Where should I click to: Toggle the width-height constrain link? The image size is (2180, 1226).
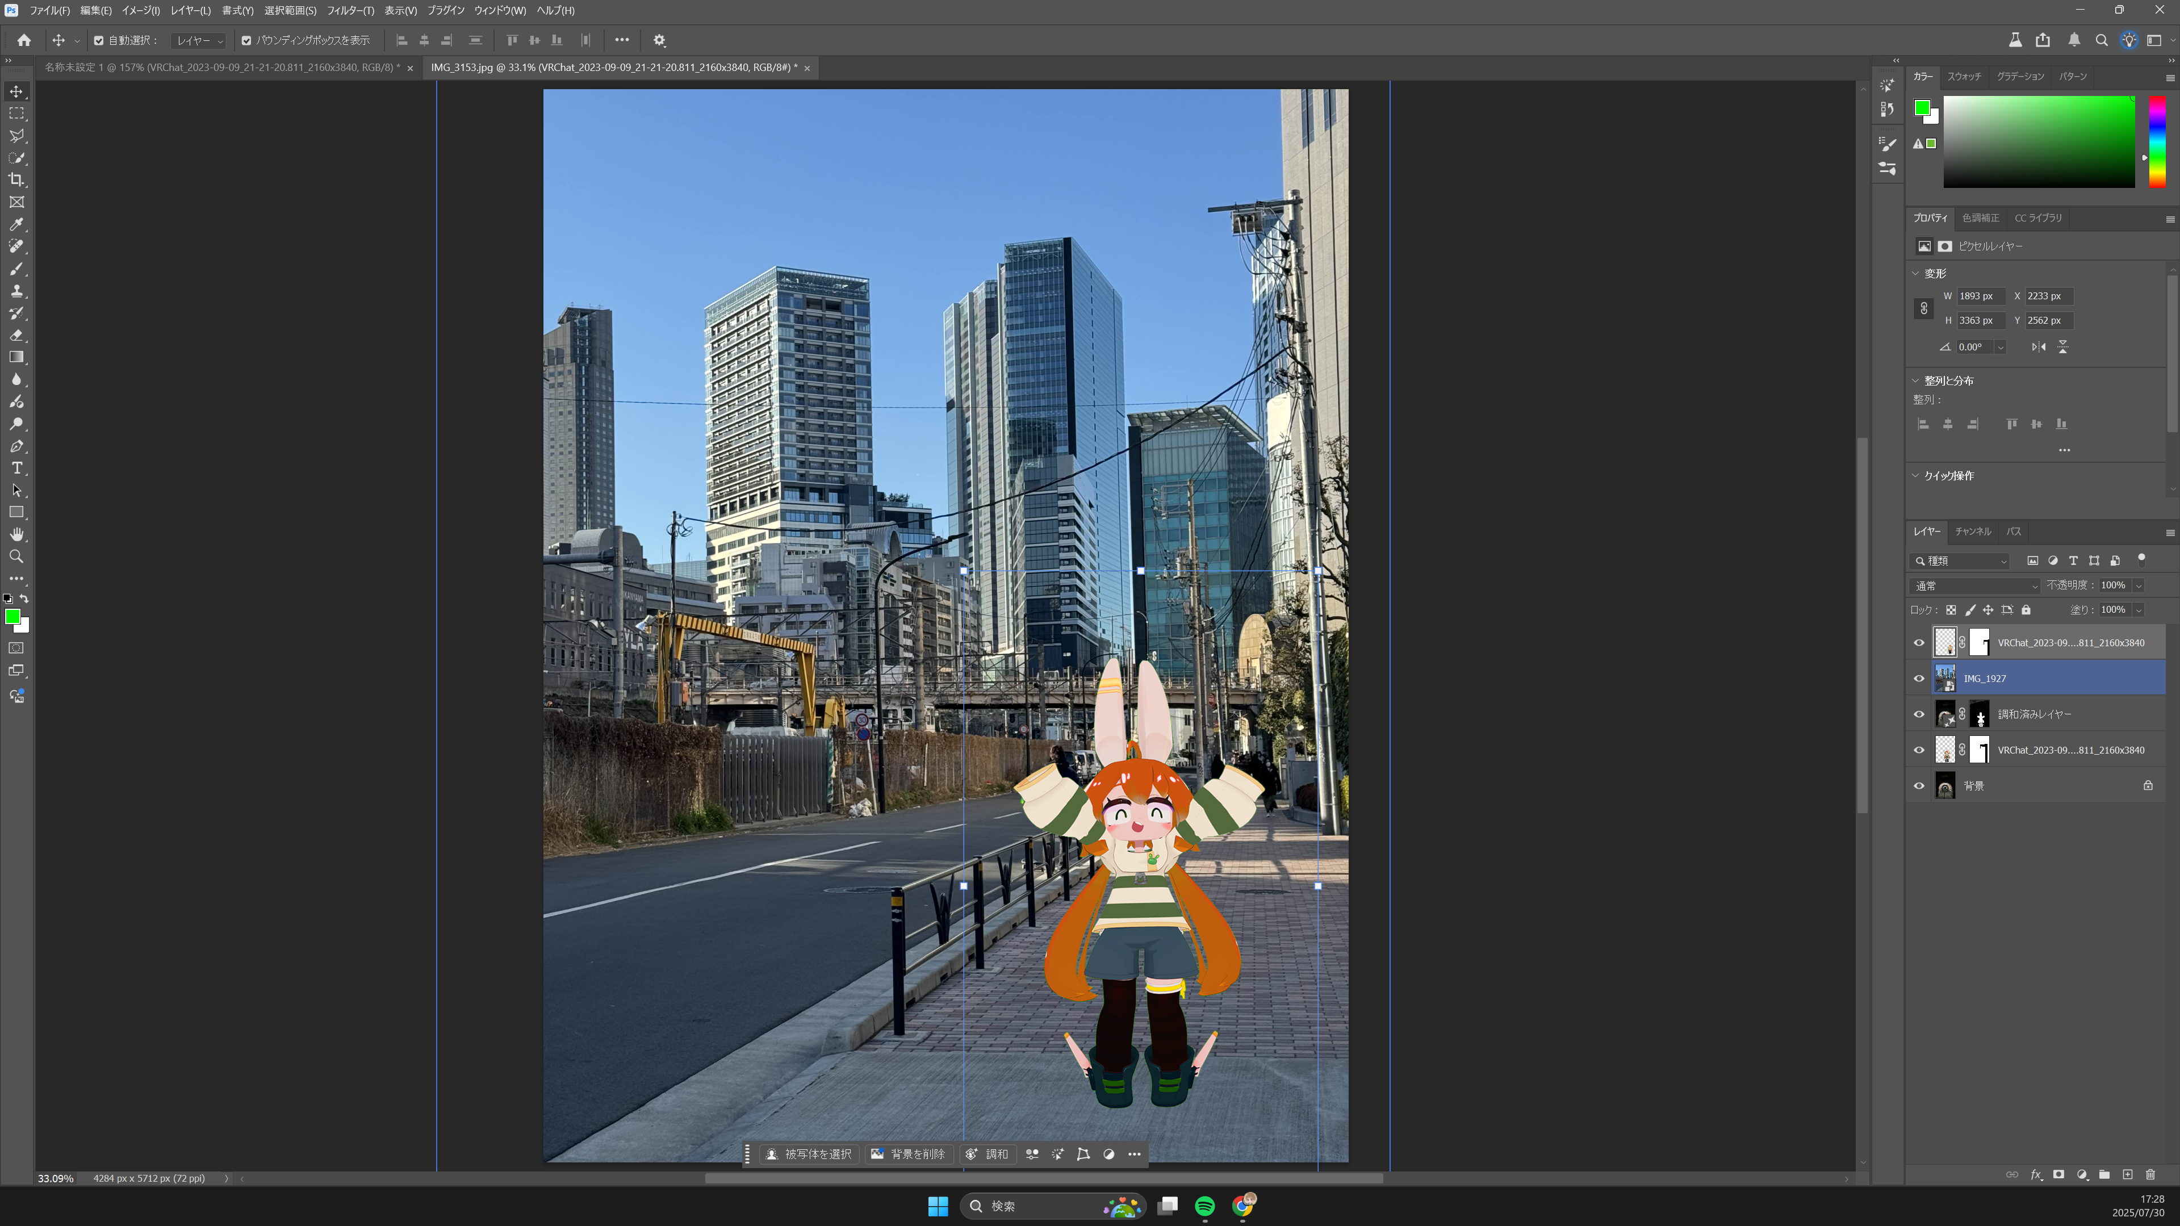pos(1923,308)
